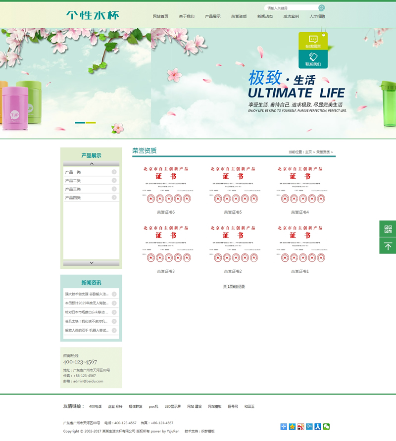This screenshot has width=396, height=441.
Task: Go to 关于我们 navigation item
Action: click(x=187, y=16)
